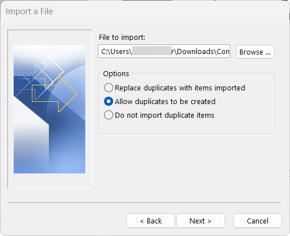290x236 pixels.
Task: Click the white outlined arrows in the graphic
Action: pyautogui.click(x=40, y=73)
